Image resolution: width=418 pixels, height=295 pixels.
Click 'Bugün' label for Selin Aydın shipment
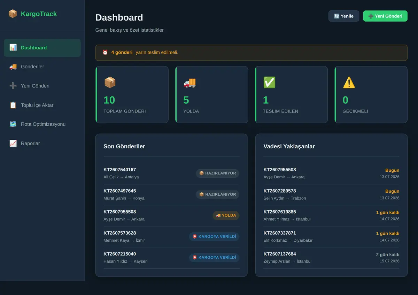click(x=392, y=192)
